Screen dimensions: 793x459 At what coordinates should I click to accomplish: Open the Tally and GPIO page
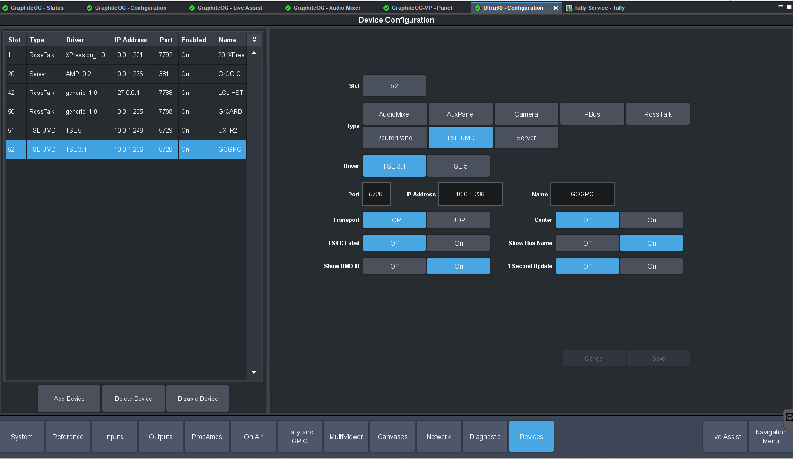[299, 436]
